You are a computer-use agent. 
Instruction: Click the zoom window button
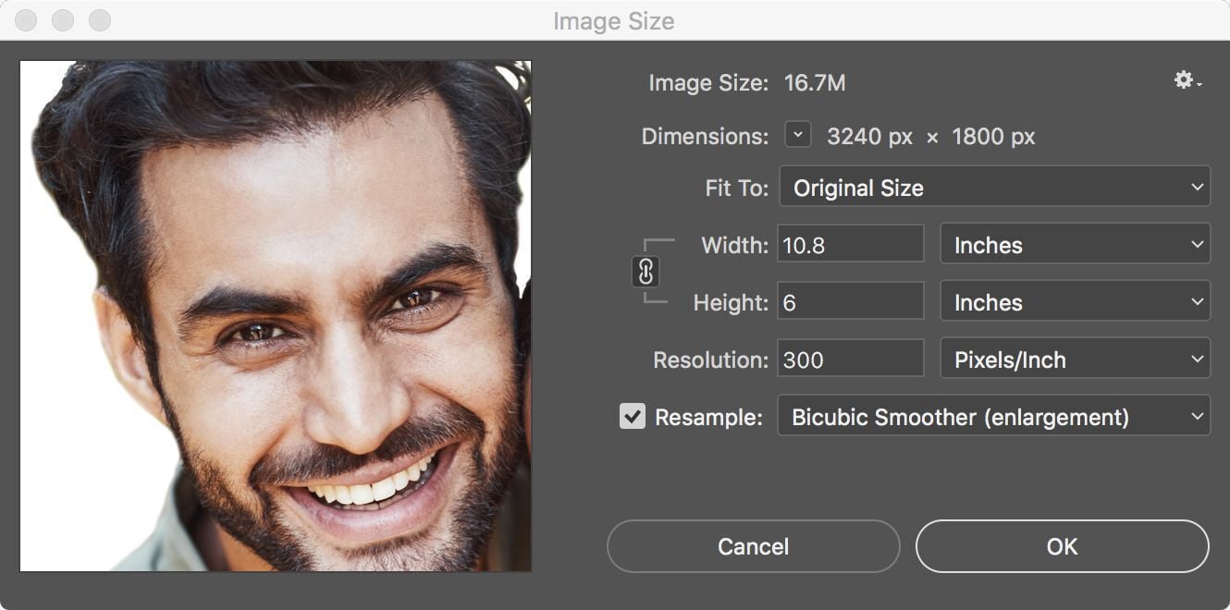[x=100, y=20]
